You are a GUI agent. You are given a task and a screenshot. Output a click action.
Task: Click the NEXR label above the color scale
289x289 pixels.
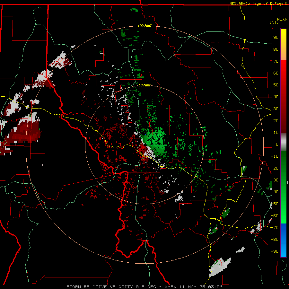(x=282, y=19)
